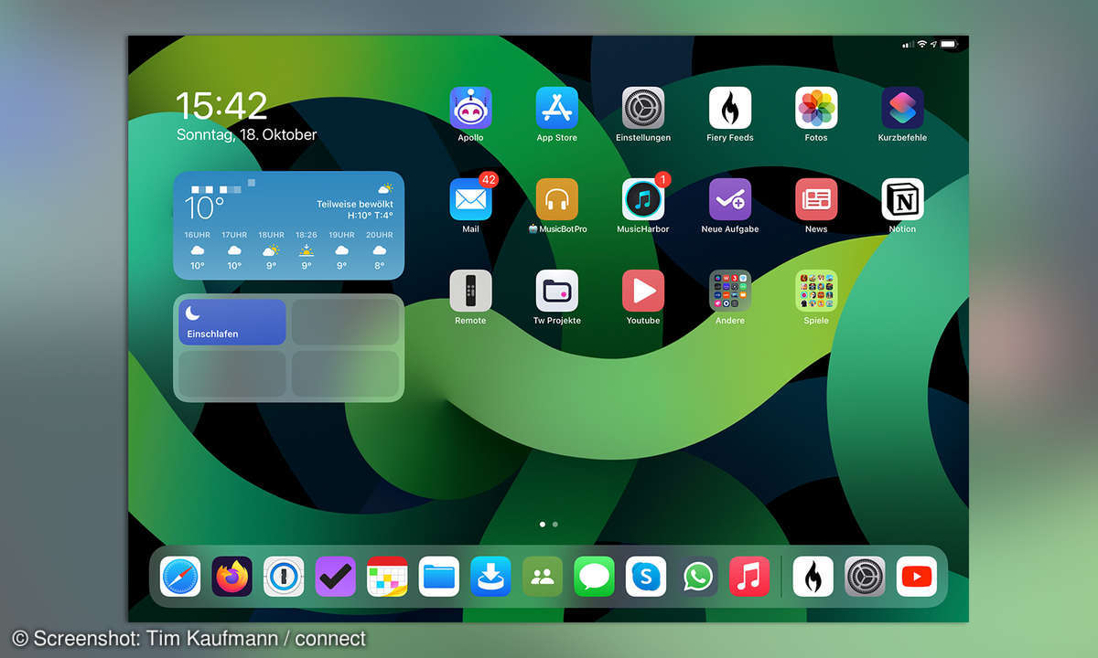Open recent Settings gear in the dock
This screenshot has width=1098, height=658.
tap(865, 577)
